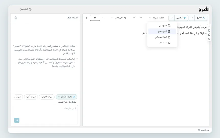220x138 pixels.
Task: Click the faded robot icon atop the side strip
Action: pos(209,26)
